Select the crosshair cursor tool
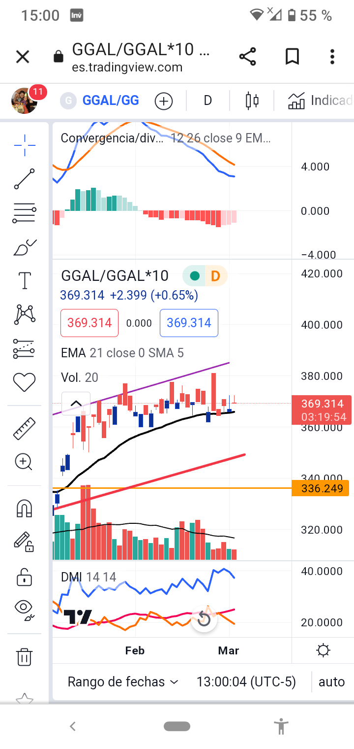Image resolution: width=354 pixels, height=749 pixels. [25, 144]
